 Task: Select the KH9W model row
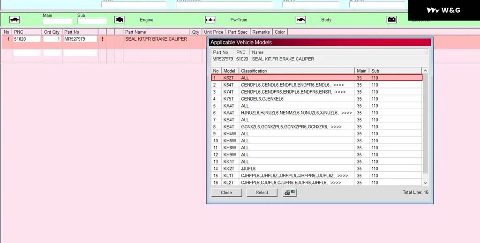(x=317, y=155)
